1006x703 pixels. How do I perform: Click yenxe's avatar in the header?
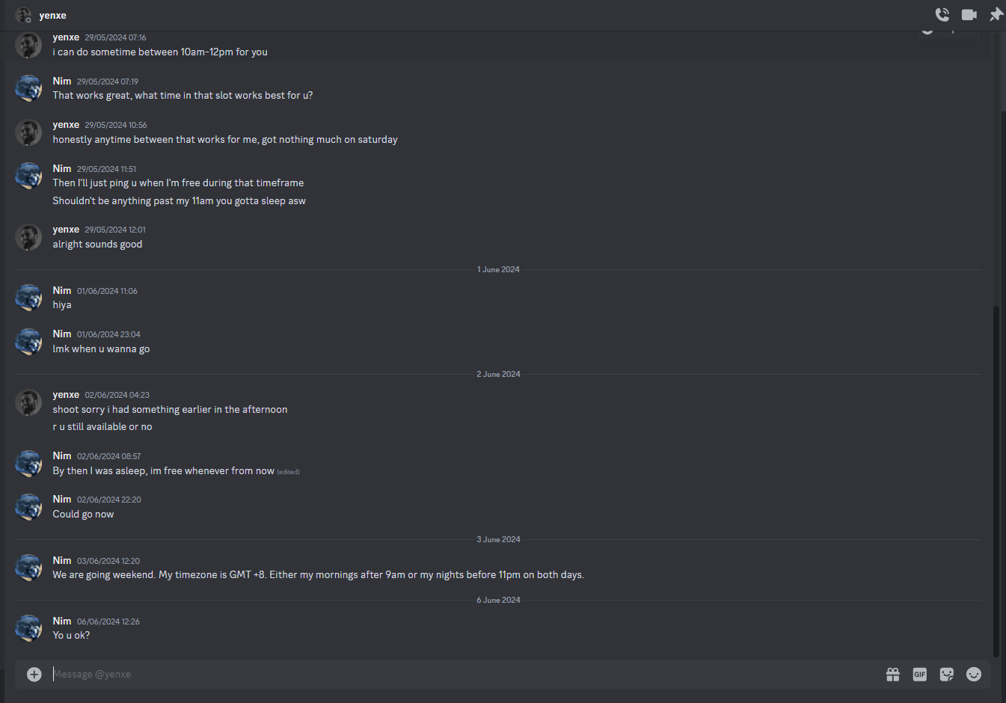click(x=23, y=15)
